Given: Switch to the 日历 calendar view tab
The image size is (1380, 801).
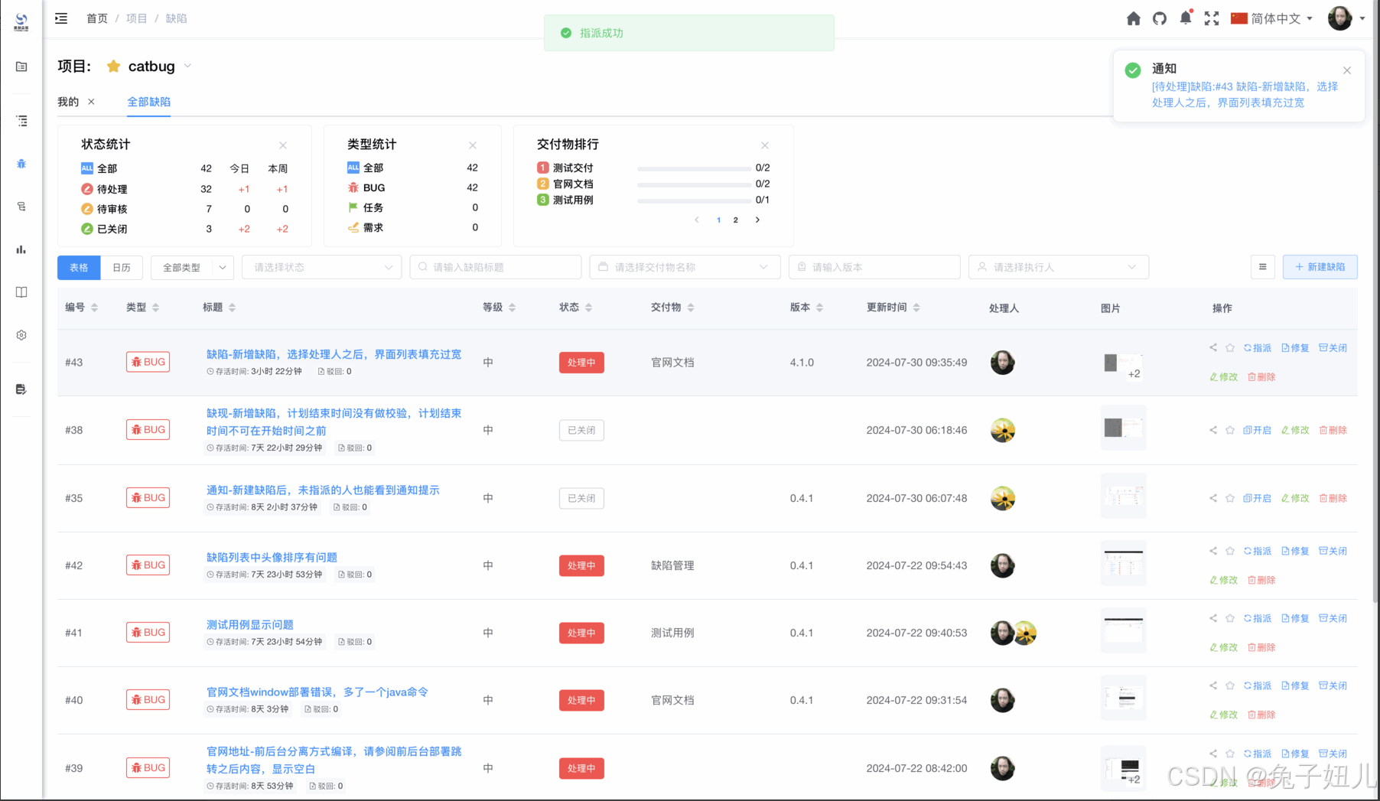Looking at the screenshot, I should pyautogui.click(x=122, y=268).
